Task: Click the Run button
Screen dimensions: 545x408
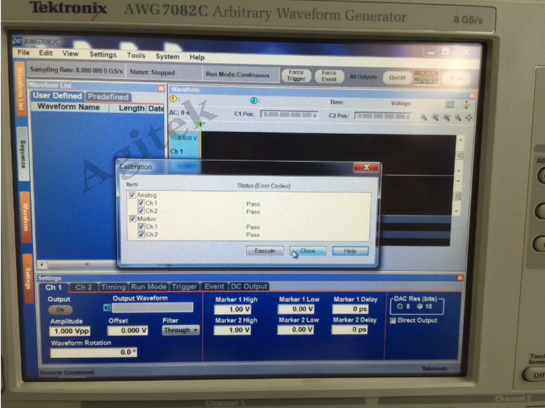Action: [x=456, y=78]
